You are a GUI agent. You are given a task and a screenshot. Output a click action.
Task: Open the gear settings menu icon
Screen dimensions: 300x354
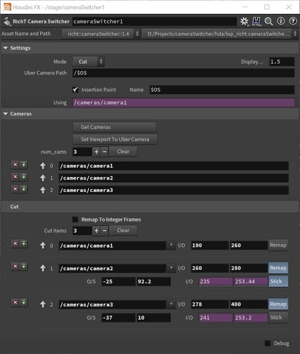click(x=244, y=22)
